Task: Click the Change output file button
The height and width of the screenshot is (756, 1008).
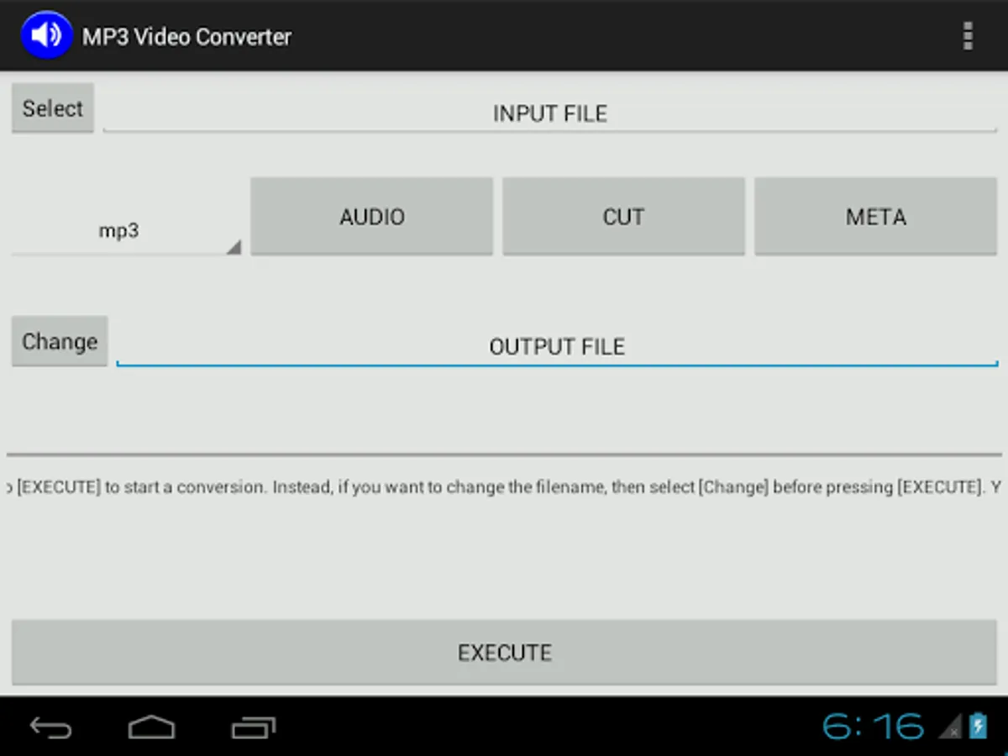Action: coord(60,341)
